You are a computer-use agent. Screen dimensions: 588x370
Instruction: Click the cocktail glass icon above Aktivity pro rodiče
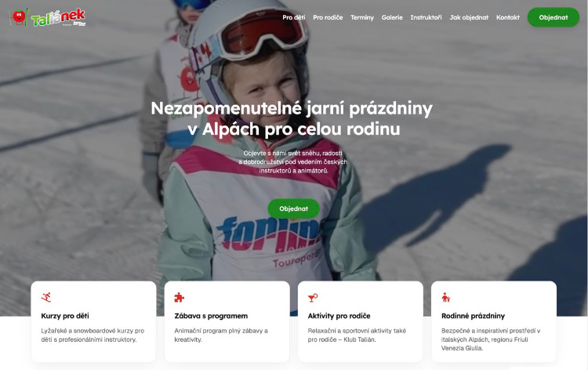pos(312,297)
